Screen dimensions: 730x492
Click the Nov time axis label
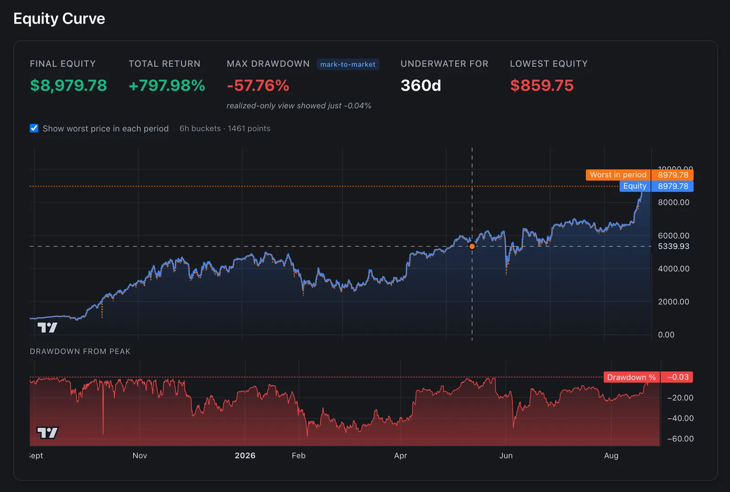click(x=140, y=456)
